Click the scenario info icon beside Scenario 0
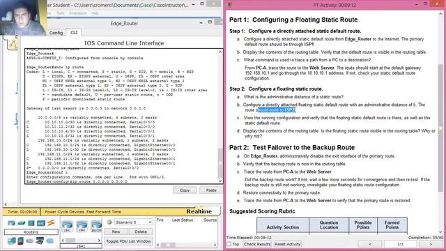446x251 pixels. click(x=109, y=222)
